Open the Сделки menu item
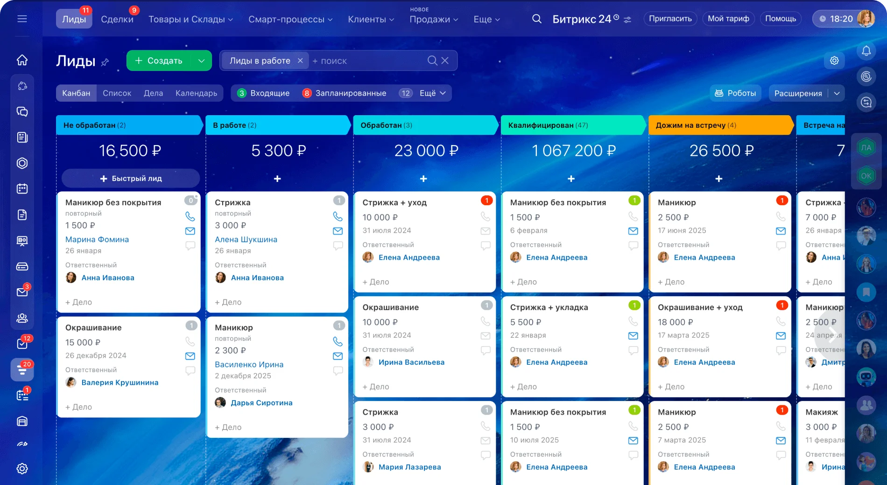Image resolution: width=887 pixels, height=485 pixels. pos(118,19)
